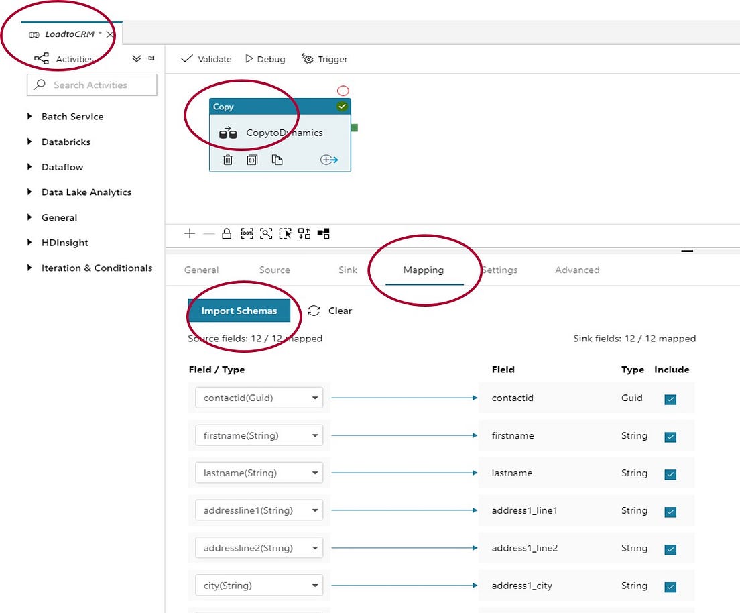
Task: Clone the CopytoDynamics activity
Action: point(277,160)
